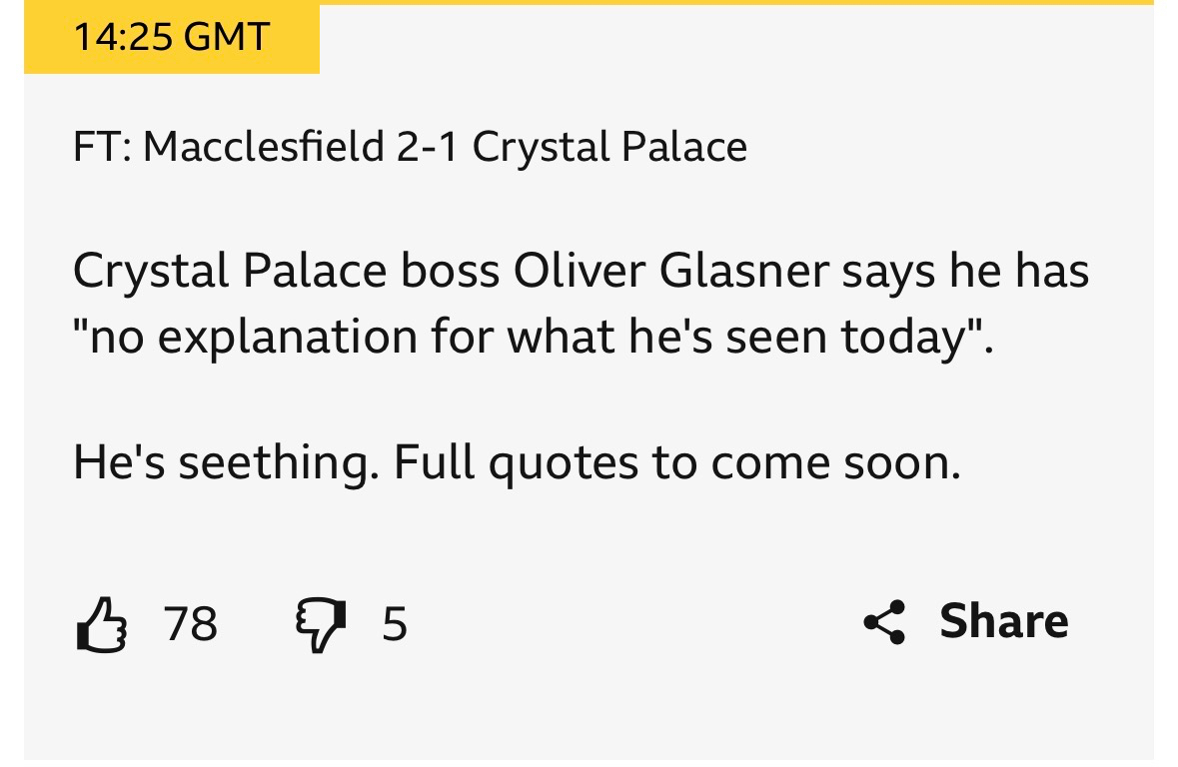Click the words "says he has"

(964, 273)
